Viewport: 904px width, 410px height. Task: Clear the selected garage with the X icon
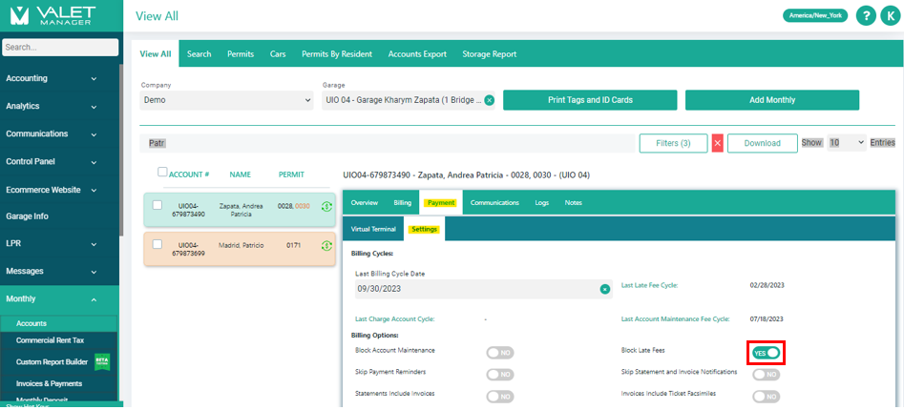coord(489,100)
